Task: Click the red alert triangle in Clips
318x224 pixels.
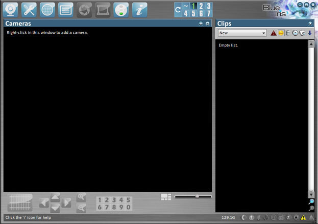Action: click(274, 33)
